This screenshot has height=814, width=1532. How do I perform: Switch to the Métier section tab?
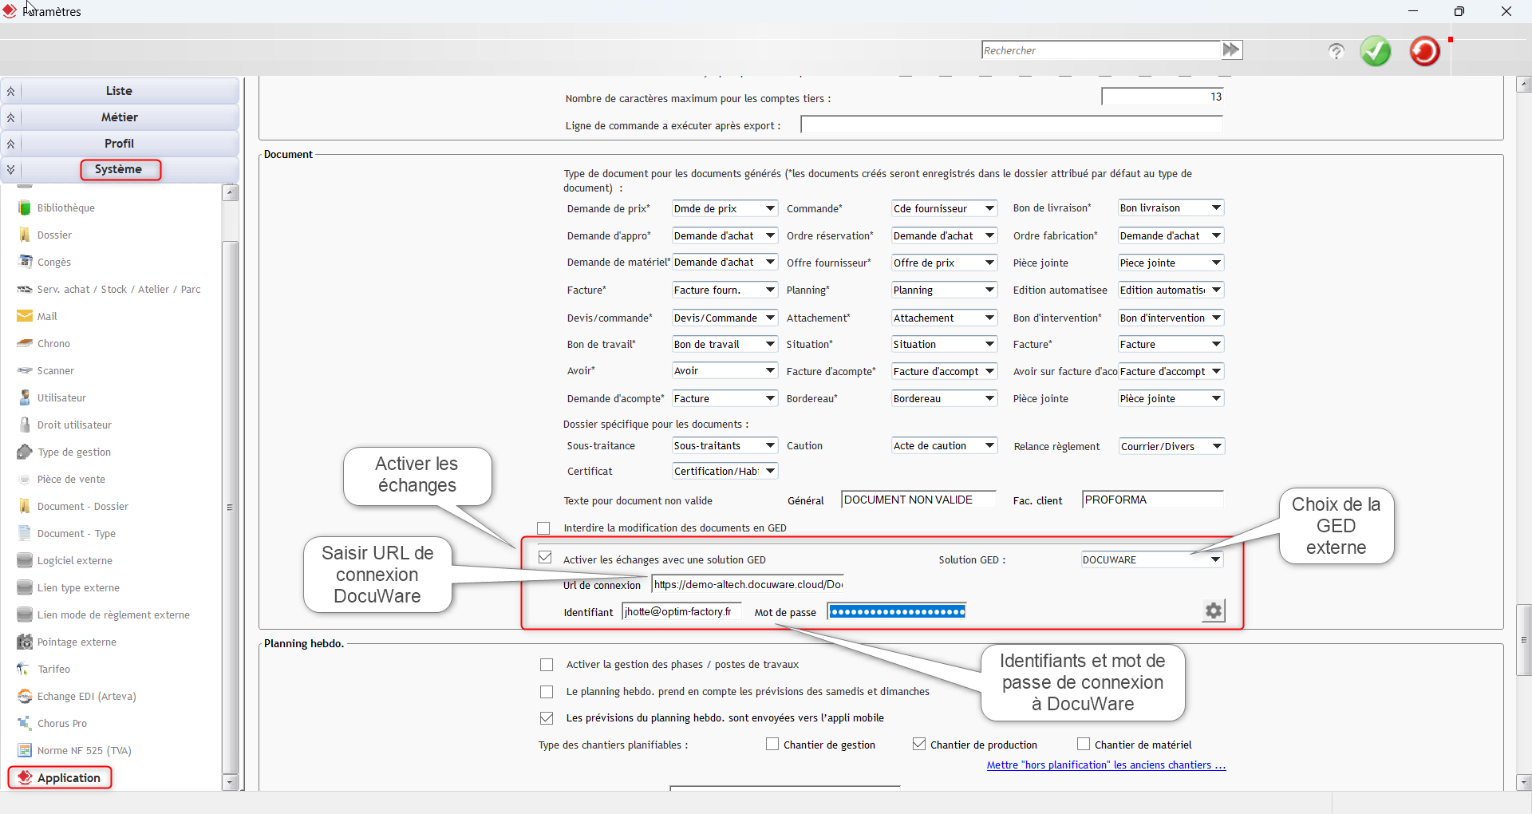(x=120, y=117)
